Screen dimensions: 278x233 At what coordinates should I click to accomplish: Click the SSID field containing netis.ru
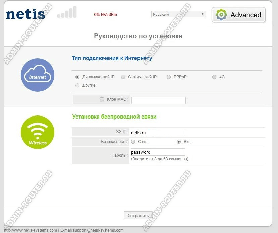158,133
